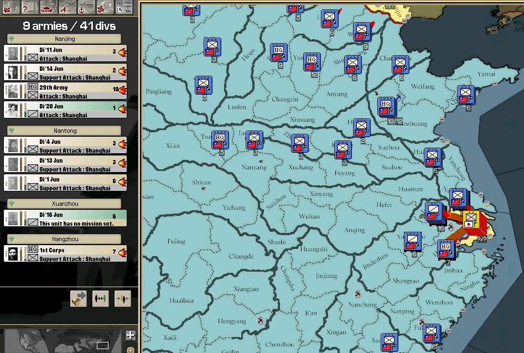Click the leader portrait of 1st Corps
Viewport: 524px width, 353px height.
click(x=13, y=254)
